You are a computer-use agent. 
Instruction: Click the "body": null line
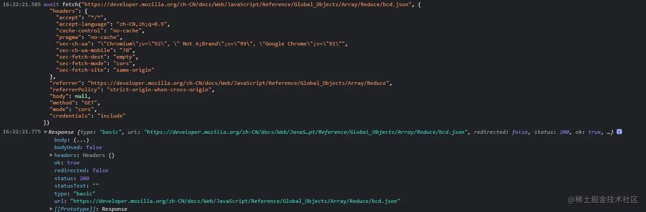click(70, 96)
